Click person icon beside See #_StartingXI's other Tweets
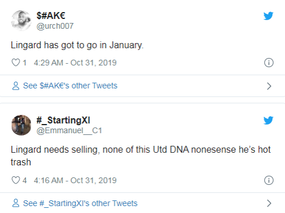The height and width of the screenshot is (213, 285). 16,203
